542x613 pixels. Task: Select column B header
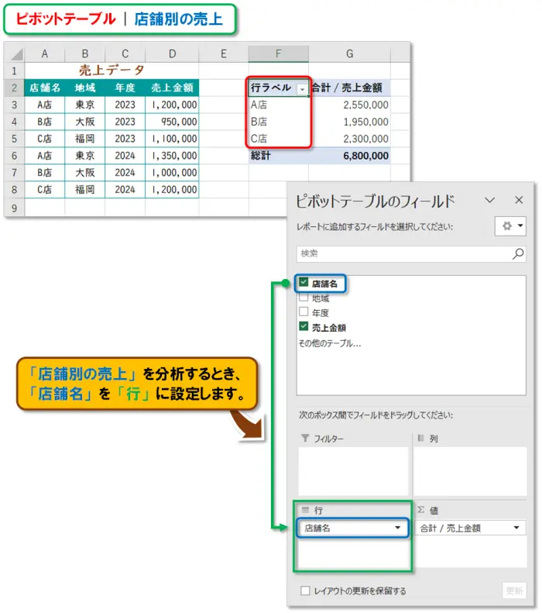click(84, 54)
